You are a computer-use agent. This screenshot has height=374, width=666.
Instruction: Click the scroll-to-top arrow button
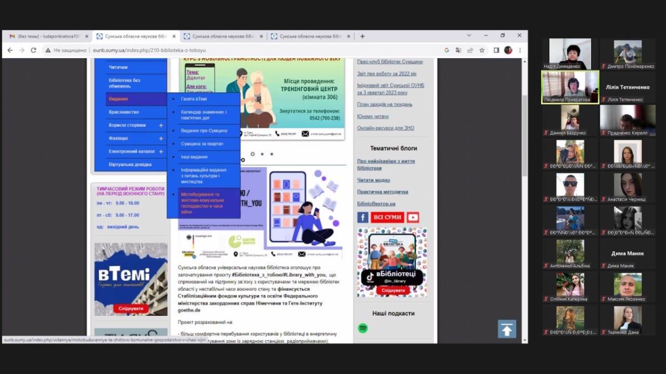point(507,329)
